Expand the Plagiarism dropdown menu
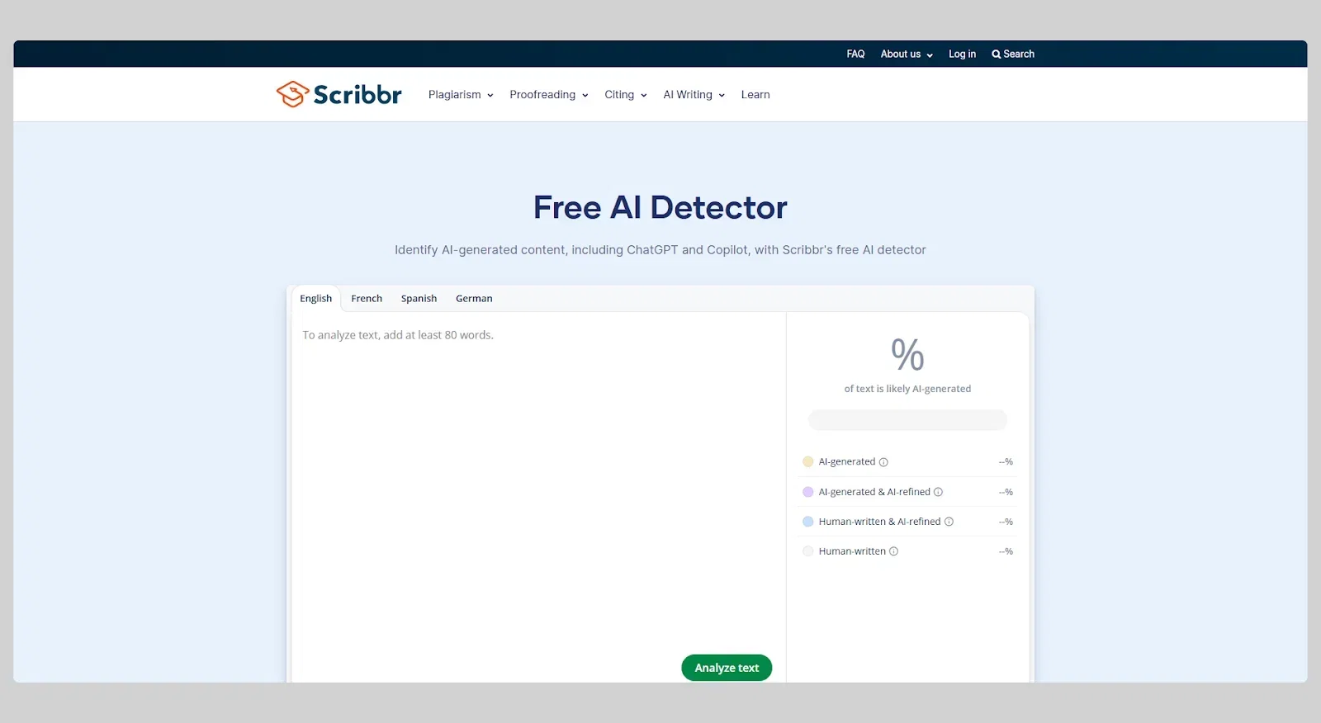The height and width of the screenshot is (723, 1321). [461, 95]
